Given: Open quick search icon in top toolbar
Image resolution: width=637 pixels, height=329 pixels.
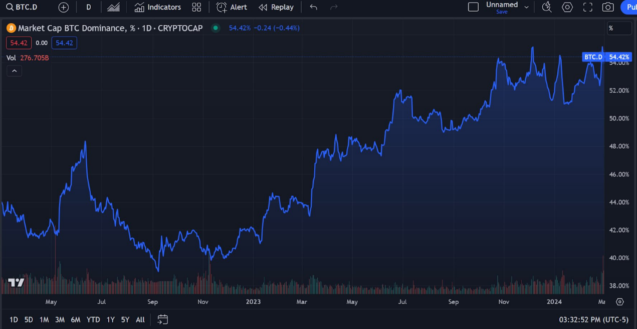Looking at the screenshot, I should point(547,7).
